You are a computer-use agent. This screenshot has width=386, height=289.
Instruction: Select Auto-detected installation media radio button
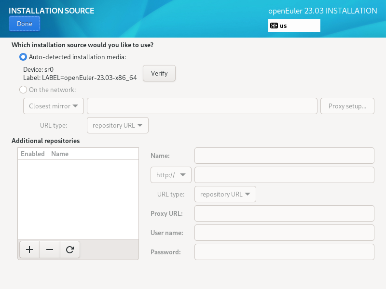(x=23, y=57)
